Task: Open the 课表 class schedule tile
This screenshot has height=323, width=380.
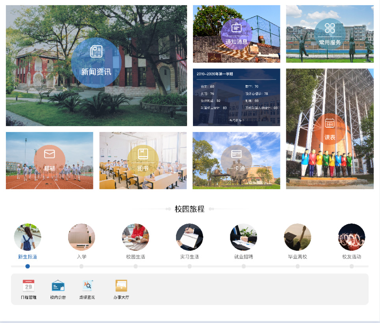Action: point(330,129)
